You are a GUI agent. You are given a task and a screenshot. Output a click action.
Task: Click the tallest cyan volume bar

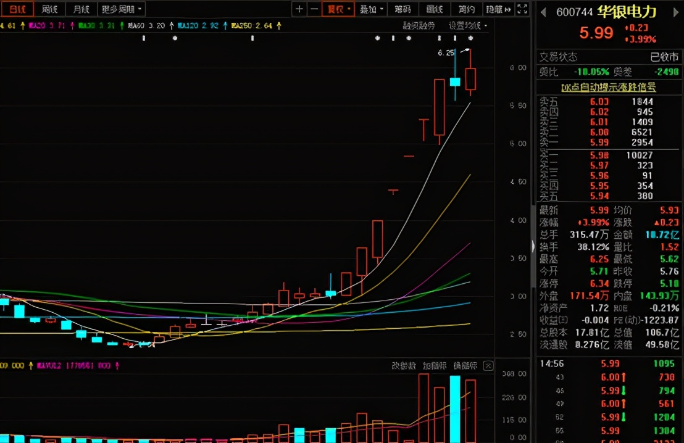point(455,409)
